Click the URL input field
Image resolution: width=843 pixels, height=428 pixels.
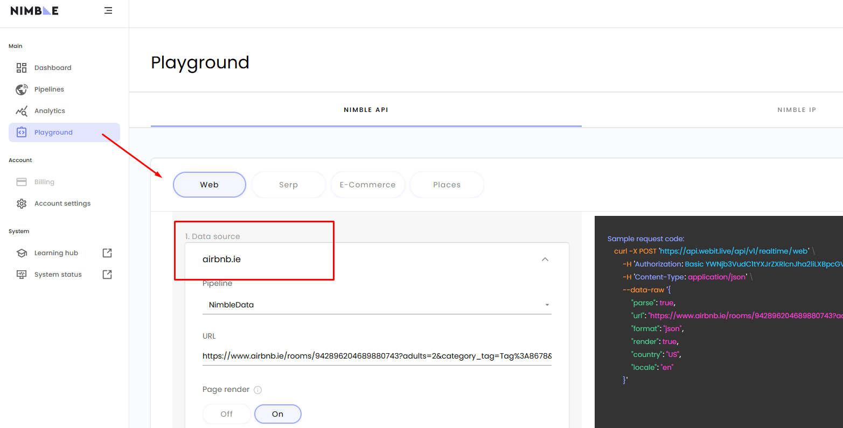[x=377, y=356]
